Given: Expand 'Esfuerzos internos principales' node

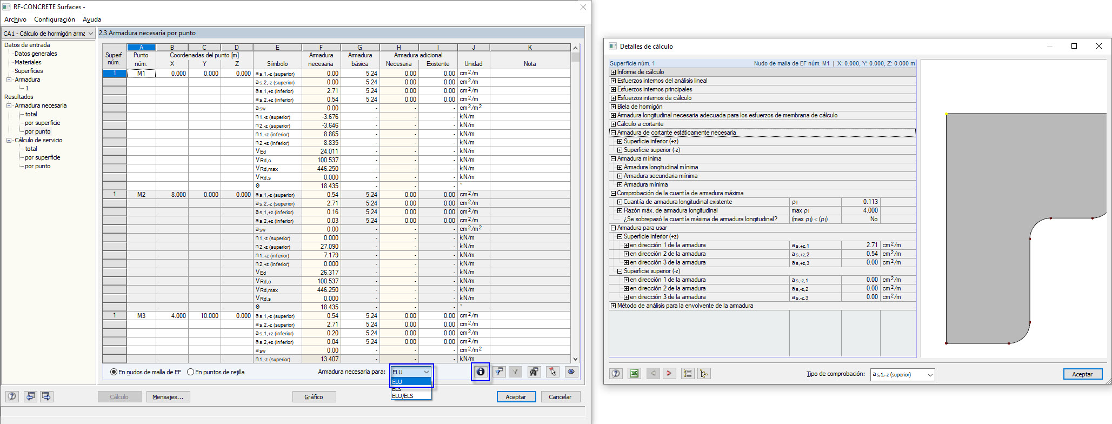Looking at the screenshot, I should click(x=613, y=89).
